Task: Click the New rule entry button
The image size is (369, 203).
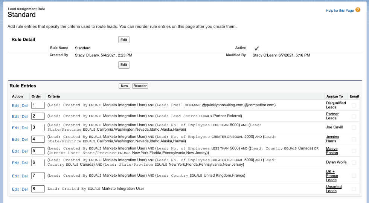Action: click(124, 86)
